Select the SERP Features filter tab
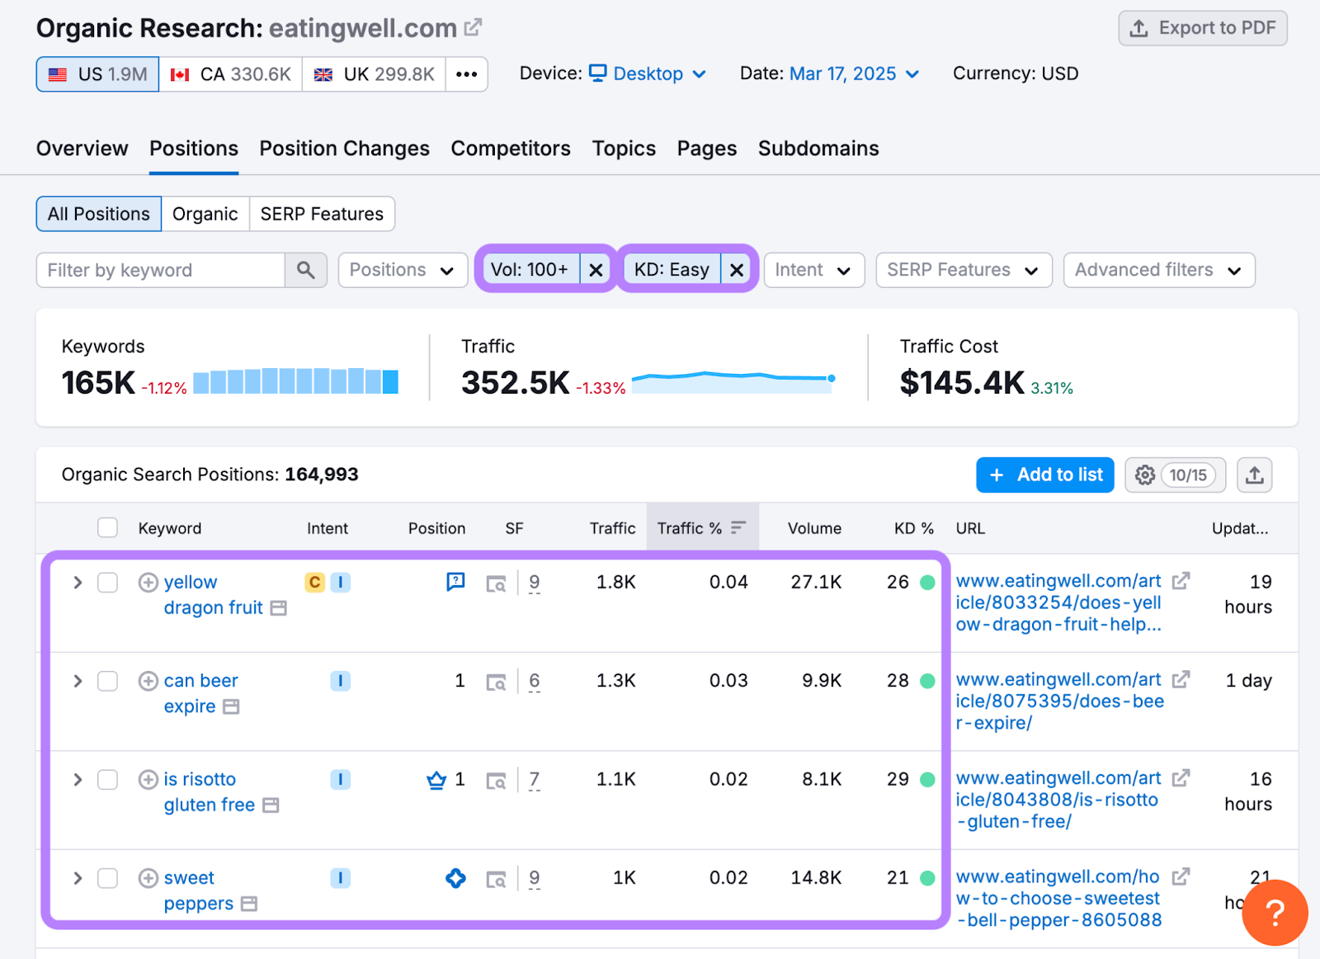Image resolution: width=1320 pixels, height=959 pixels. tap(321, 214)
